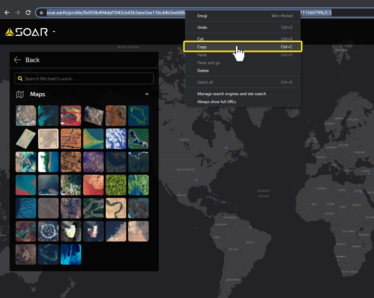Reload the page with the refresh icon
This screenshot has width=374, height=298.
tap(28, 13)
